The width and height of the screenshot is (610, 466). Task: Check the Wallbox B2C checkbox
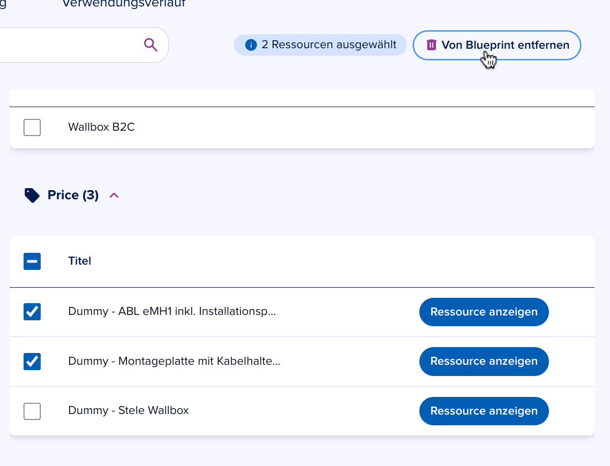[32, 127]
